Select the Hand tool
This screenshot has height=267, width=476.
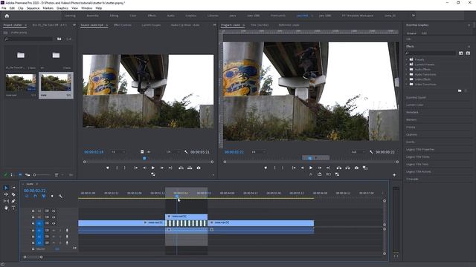[x=6, y=208]
